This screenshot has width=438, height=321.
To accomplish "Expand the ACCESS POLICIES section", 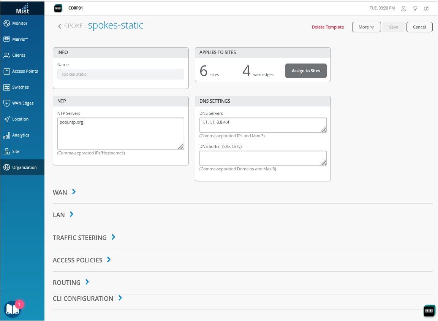I will coord(109,260).
